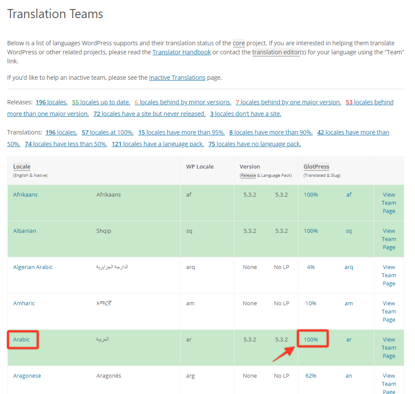Open the Afrikaans locale page
Image resolution: width=415 pixels, height=394 pixels.
(25, 194)
